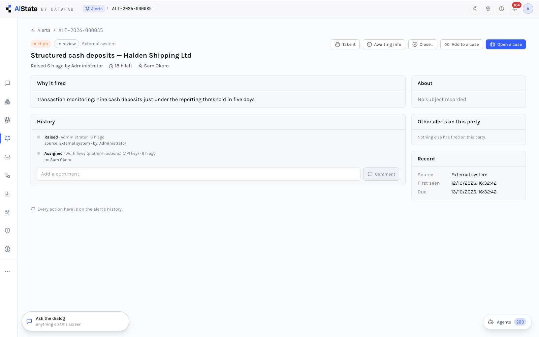539x337 pixels.
Task: Select the ringing bell alerts icon in the sidebar
Action: click(7, 139)
